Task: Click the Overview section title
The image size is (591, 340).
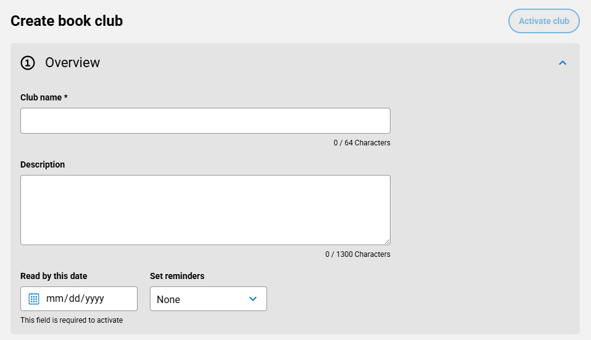Action: pyautogui.click(x=72, y=63)
